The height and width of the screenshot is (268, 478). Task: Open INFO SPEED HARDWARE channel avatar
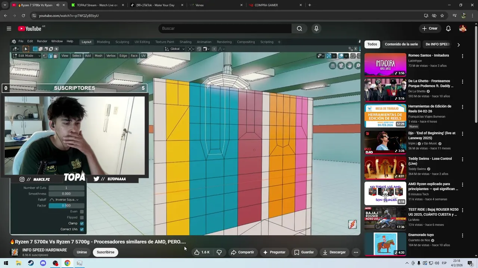[15, 252]
